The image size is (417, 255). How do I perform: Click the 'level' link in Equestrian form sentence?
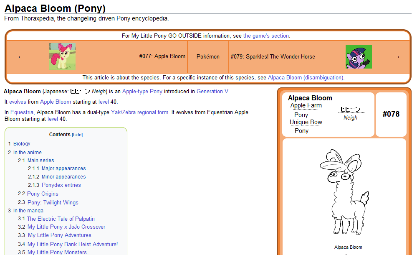pyautogui.click(x=53, y=119)
